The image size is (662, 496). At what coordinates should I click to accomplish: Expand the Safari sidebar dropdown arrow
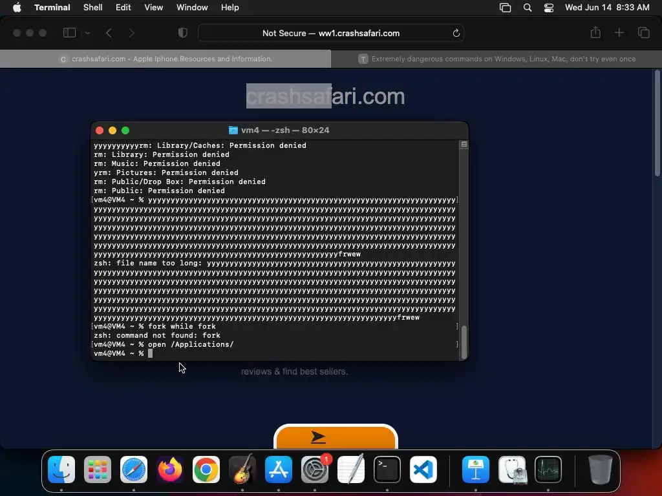click(x=87, y=33)
